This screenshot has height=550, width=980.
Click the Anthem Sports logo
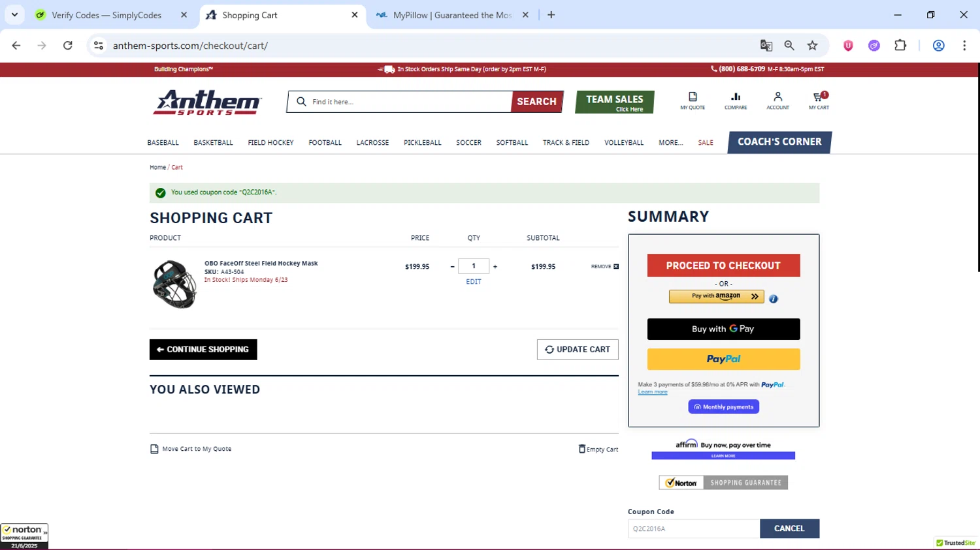pyautogui.click(x=207, y=102)
